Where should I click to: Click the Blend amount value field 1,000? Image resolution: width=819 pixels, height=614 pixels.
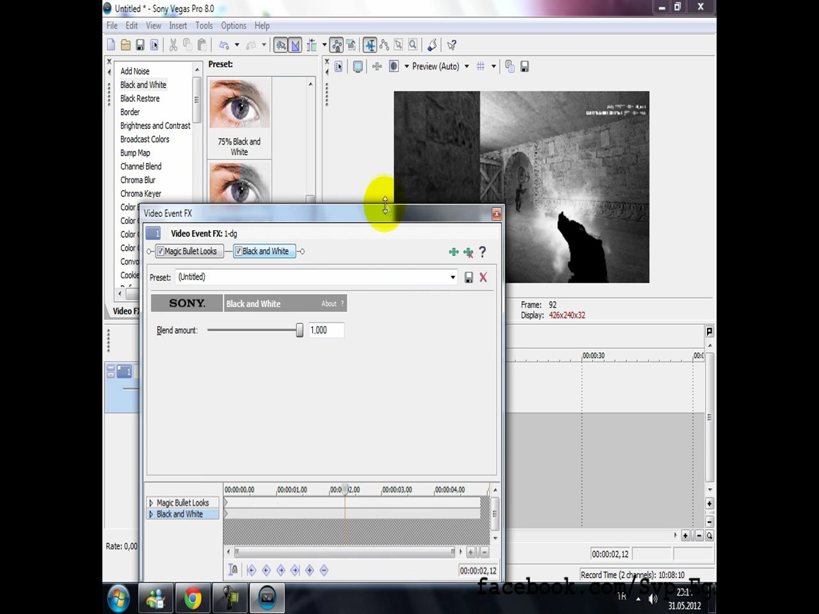326,330
